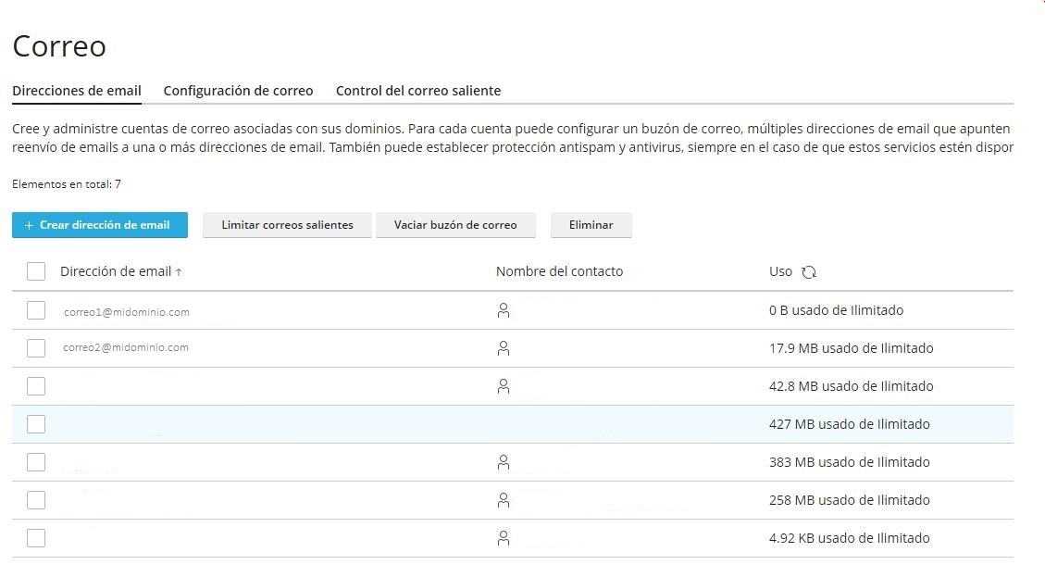Screen dimensions: 1045x577
Task: Click the contact icon for correo2@midominio.com
Action: pos(504,348)
